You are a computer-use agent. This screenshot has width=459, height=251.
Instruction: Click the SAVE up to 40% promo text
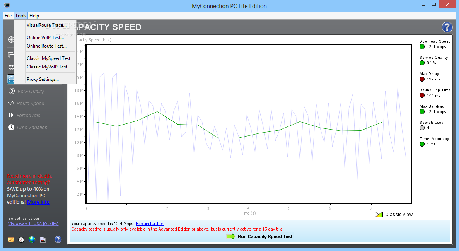click(x=25, y=189)
